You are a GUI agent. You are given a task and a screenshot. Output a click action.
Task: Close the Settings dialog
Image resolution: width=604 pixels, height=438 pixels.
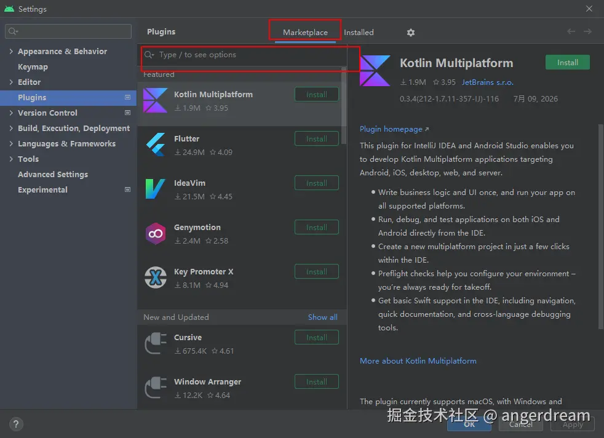[589, 9]
